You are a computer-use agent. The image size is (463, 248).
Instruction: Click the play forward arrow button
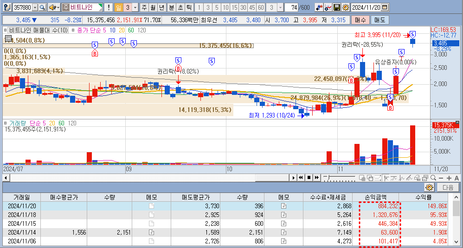(293, 178)
